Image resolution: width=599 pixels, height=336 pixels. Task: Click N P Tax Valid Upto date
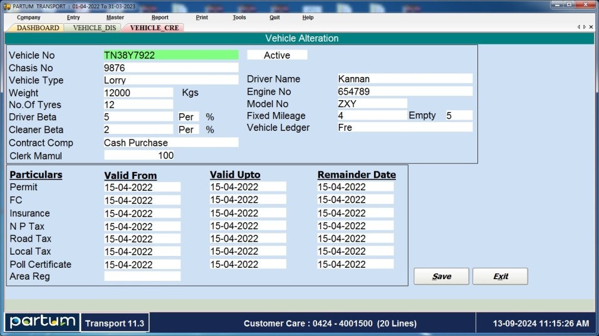(248, 226)
